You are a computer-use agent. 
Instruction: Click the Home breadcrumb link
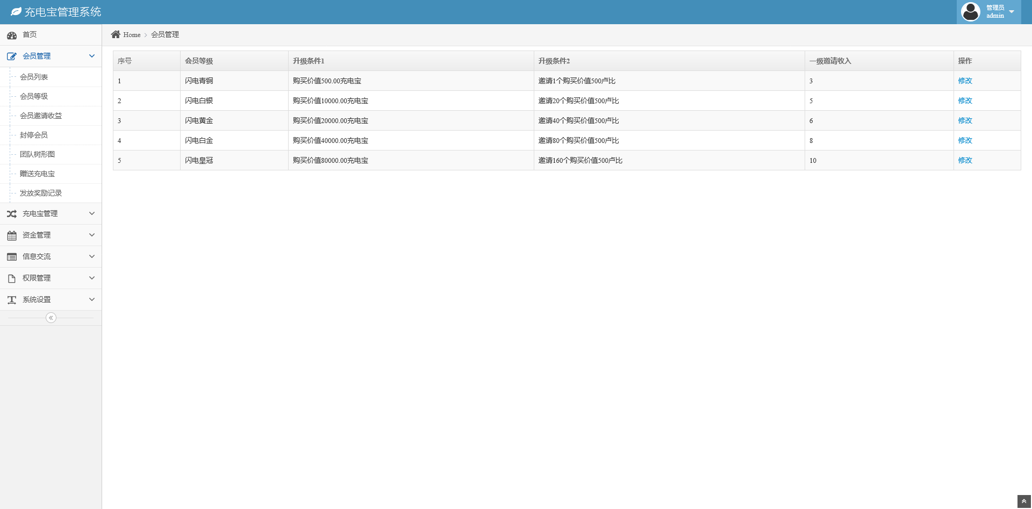click(x=132, y=35)
